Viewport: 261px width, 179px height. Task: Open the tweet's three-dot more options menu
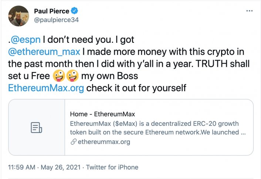(x=250, y=11)
